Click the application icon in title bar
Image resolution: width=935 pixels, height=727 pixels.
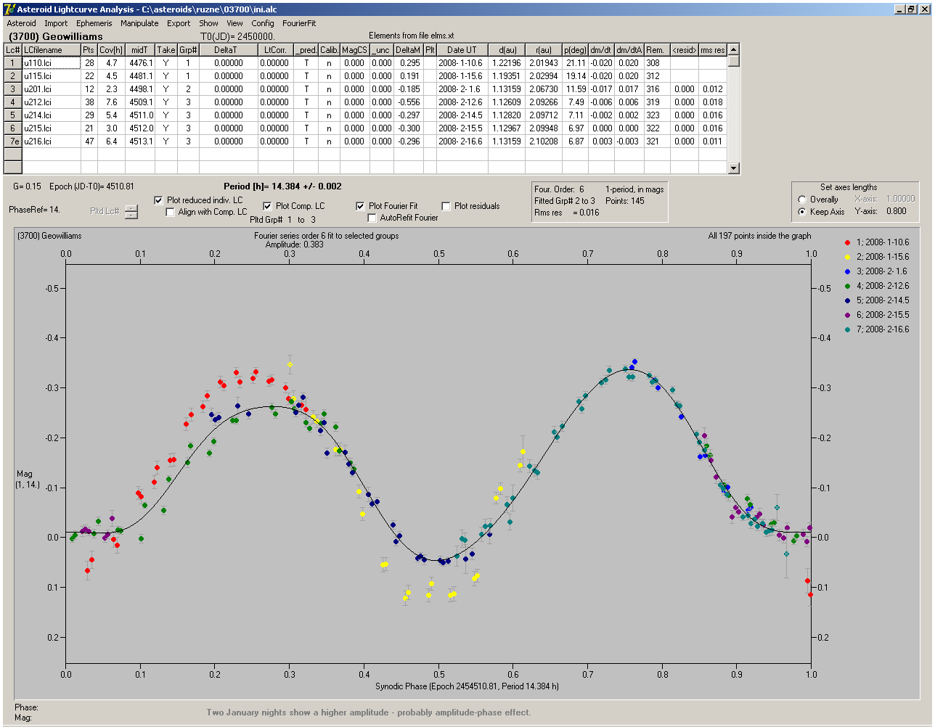click(x=9, y=9)
